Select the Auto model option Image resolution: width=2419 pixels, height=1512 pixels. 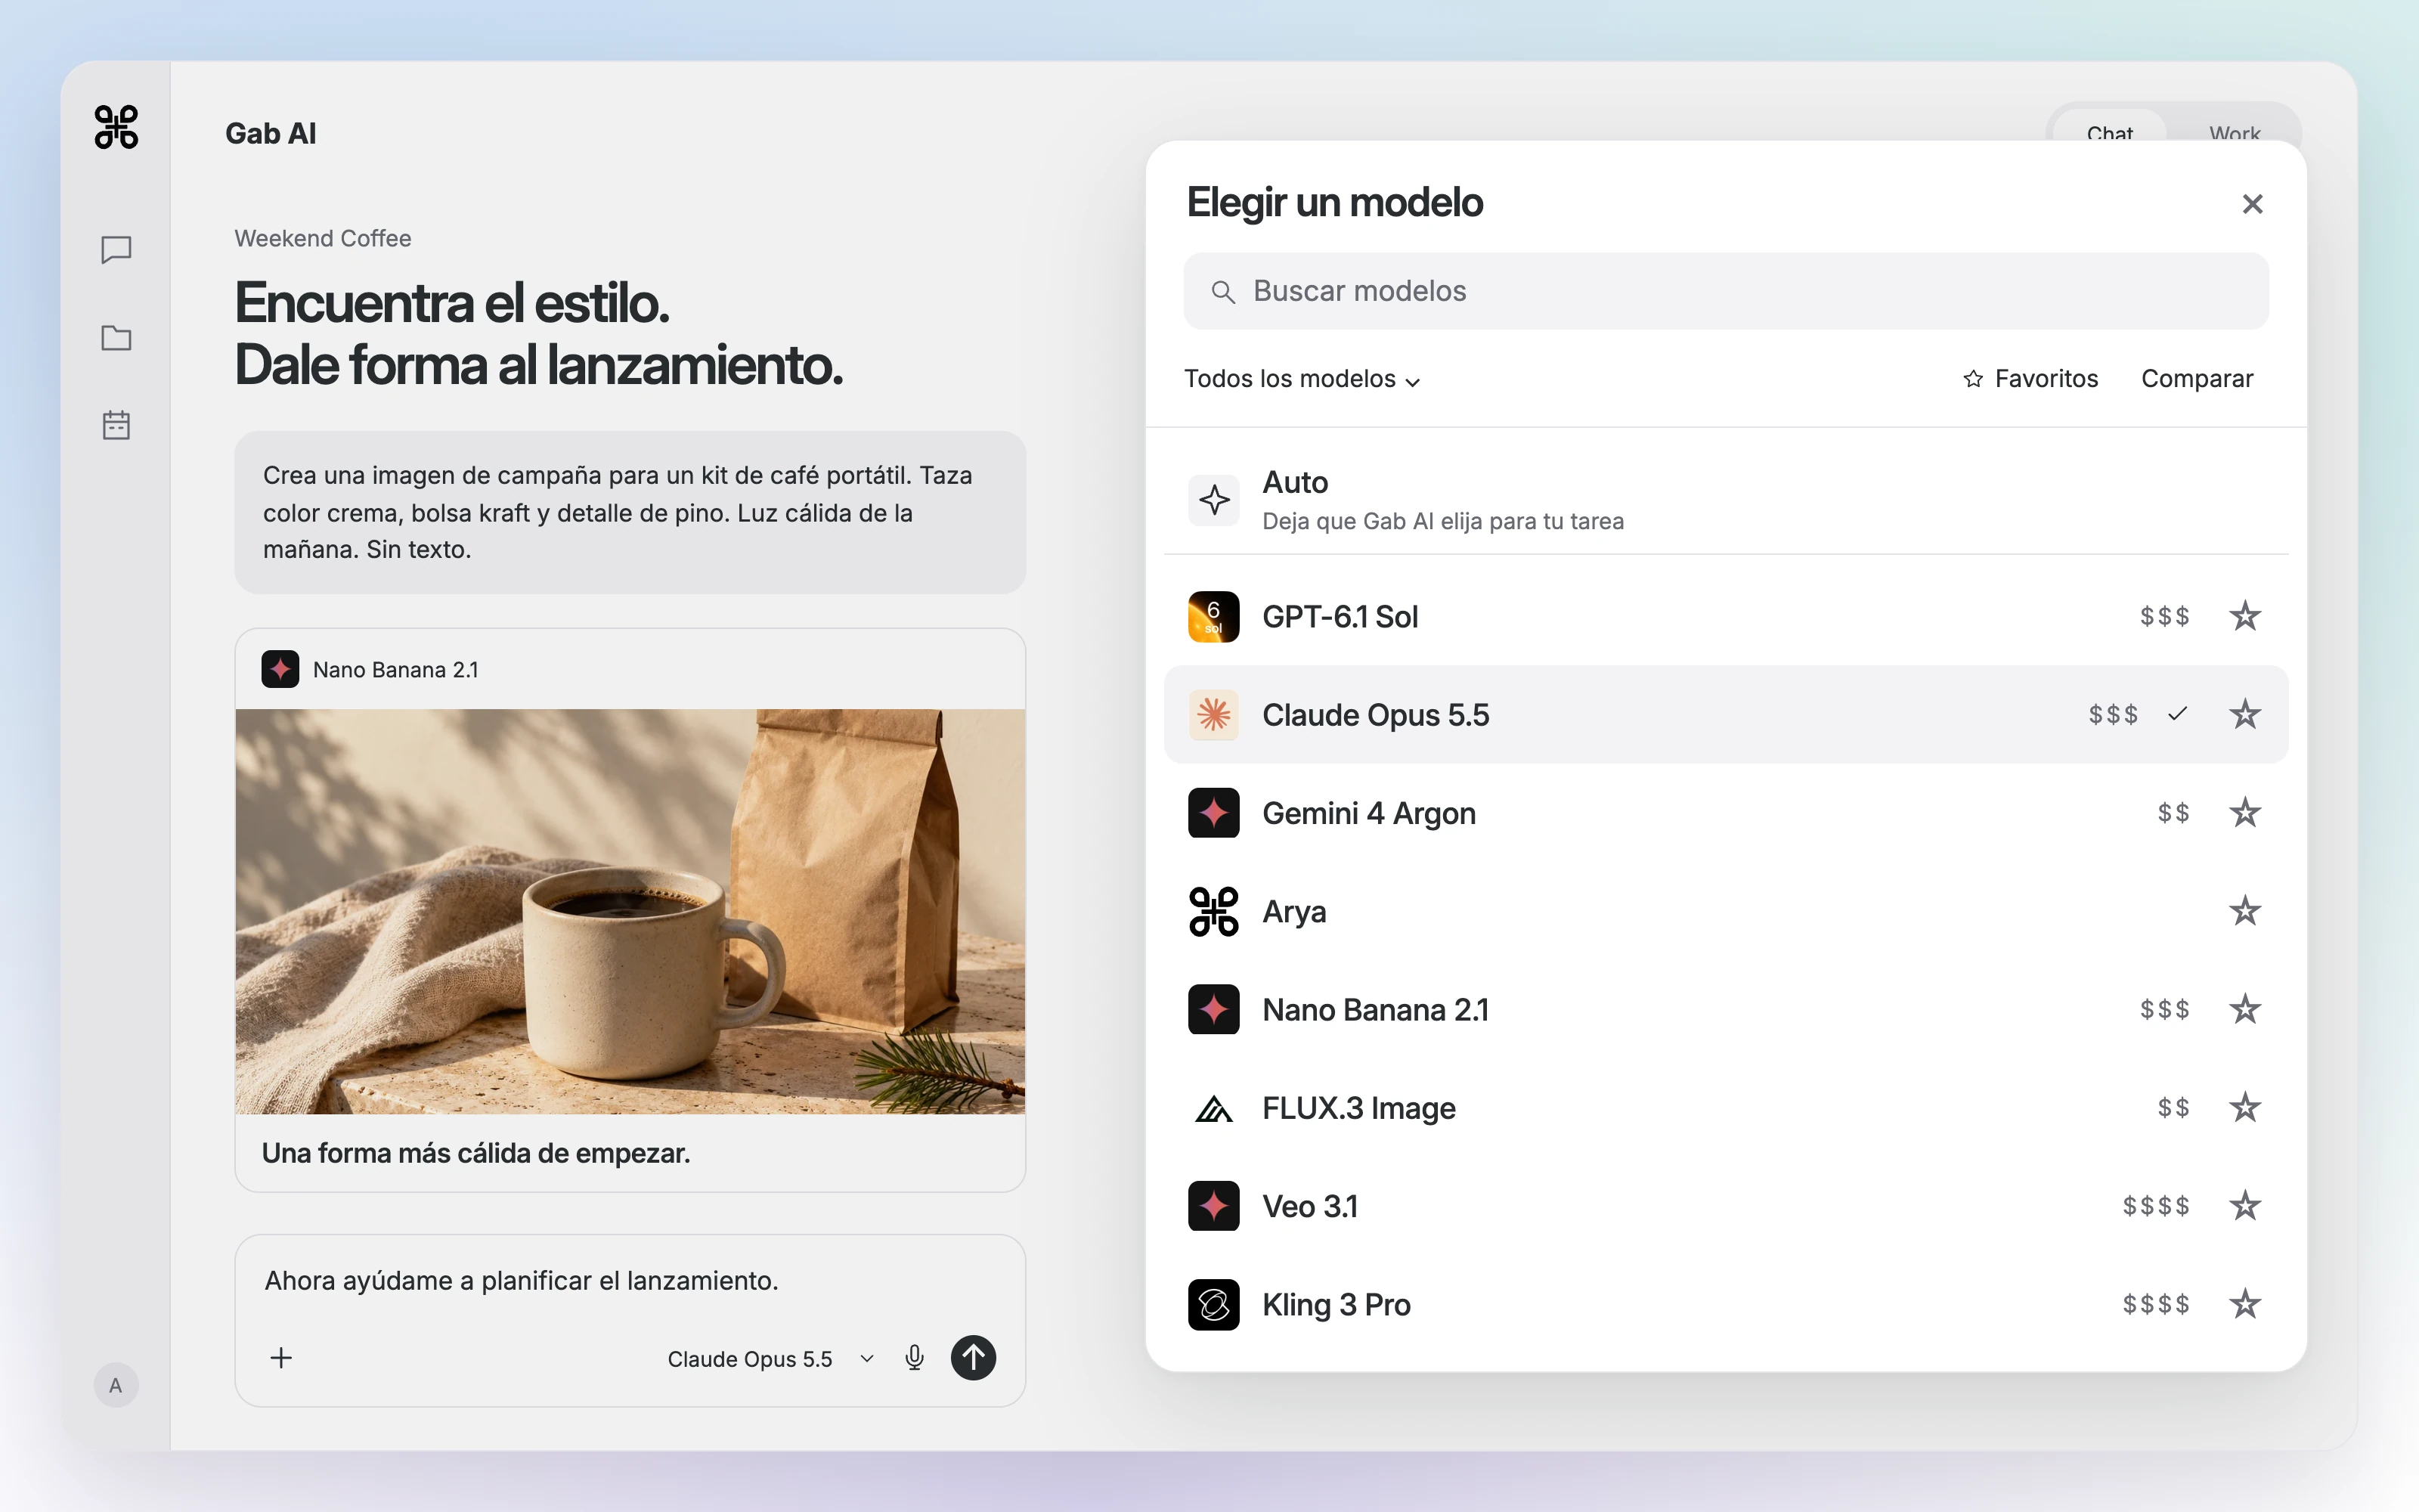[x=1725, y=500]
